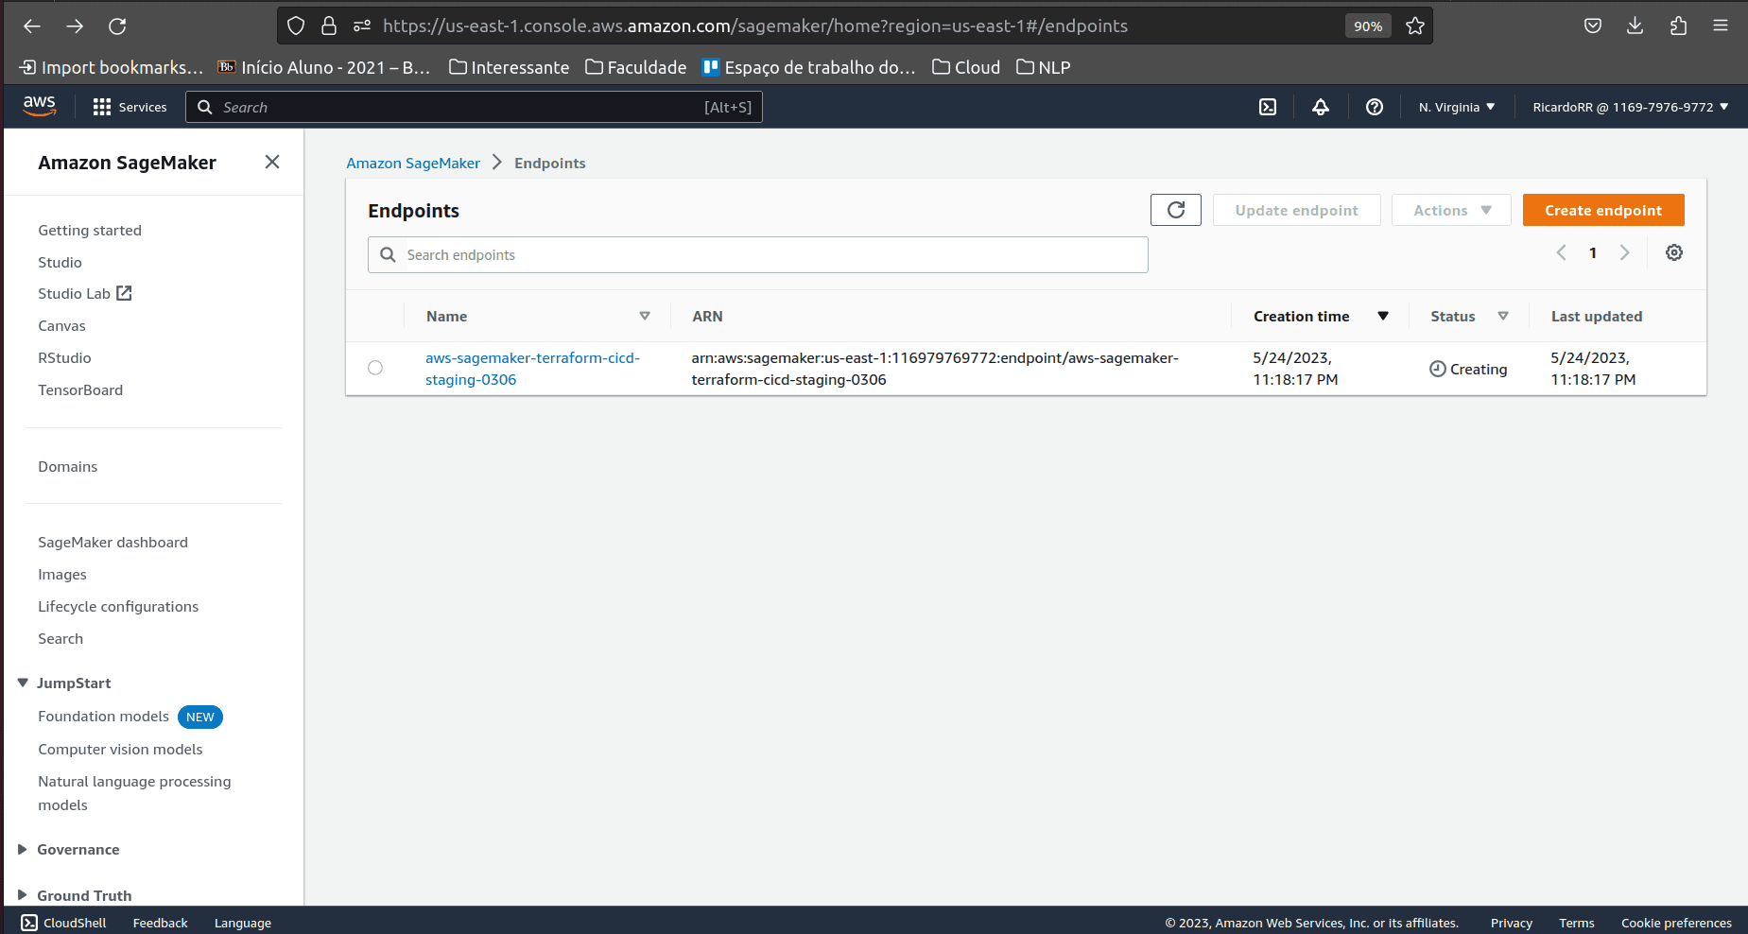Bookmark this page with star icon
The height and width of the screenshot is (934, 1748).
[x=1414, y=26]
